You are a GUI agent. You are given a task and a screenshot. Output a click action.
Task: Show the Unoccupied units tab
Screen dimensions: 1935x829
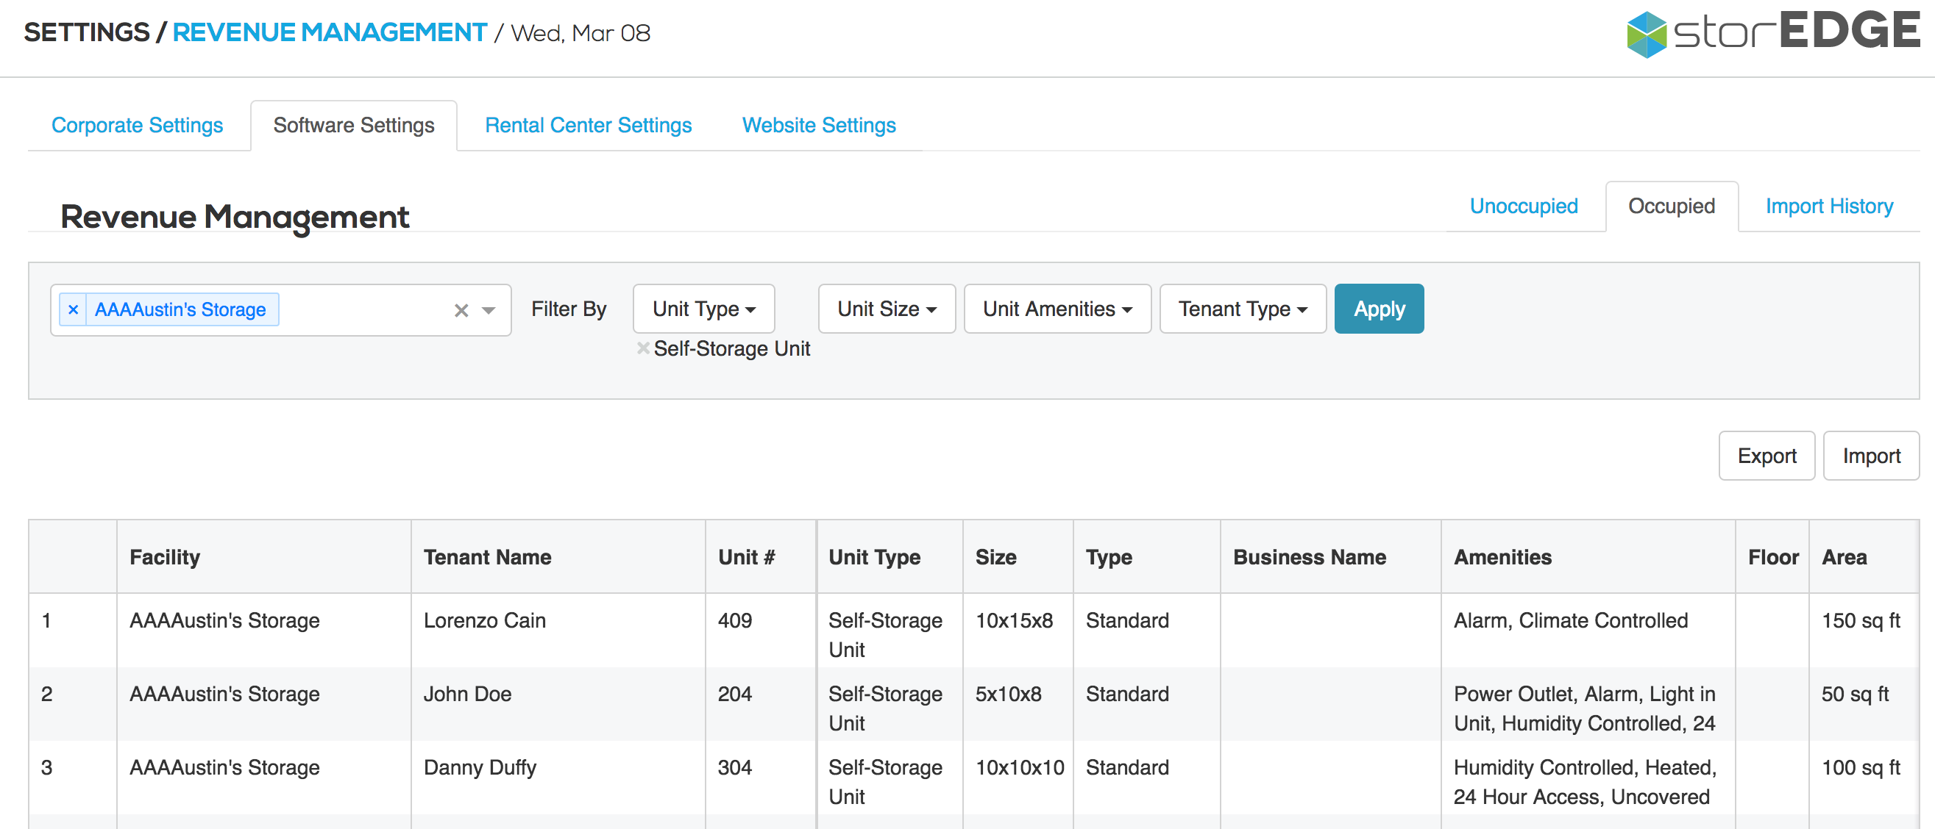tap(1524, 207)
